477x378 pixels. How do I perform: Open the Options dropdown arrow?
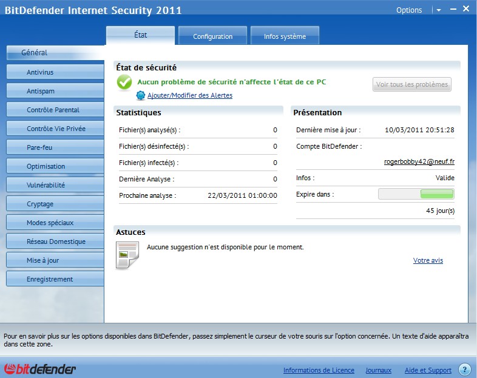point(439,10)
